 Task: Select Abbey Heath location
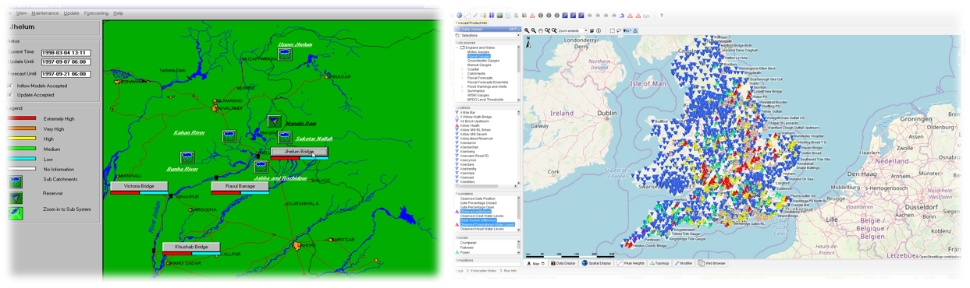(470, 126)
